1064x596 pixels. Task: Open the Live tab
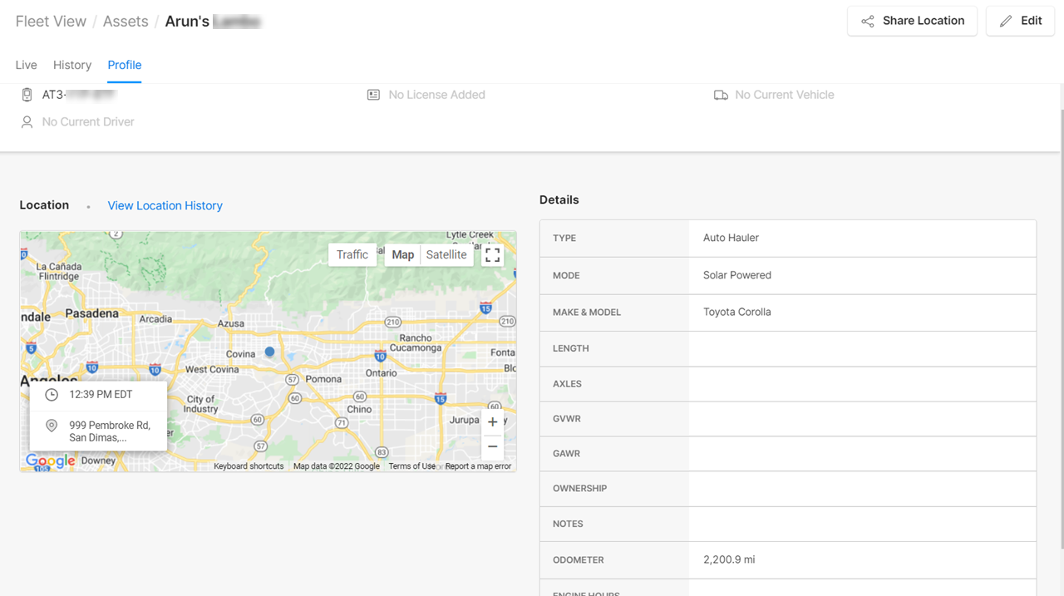tap(26, 65)
